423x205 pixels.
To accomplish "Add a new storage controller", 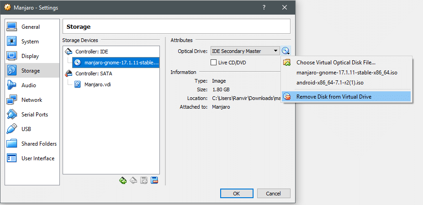I will pos(123,180).
